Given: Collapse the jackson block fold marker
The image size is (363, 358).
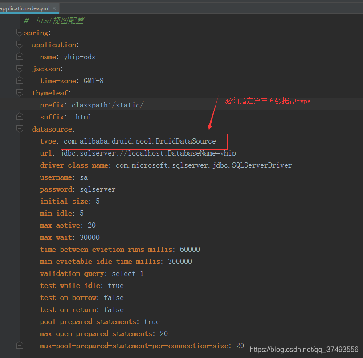Looking at the screenshot, I should 20,69.
